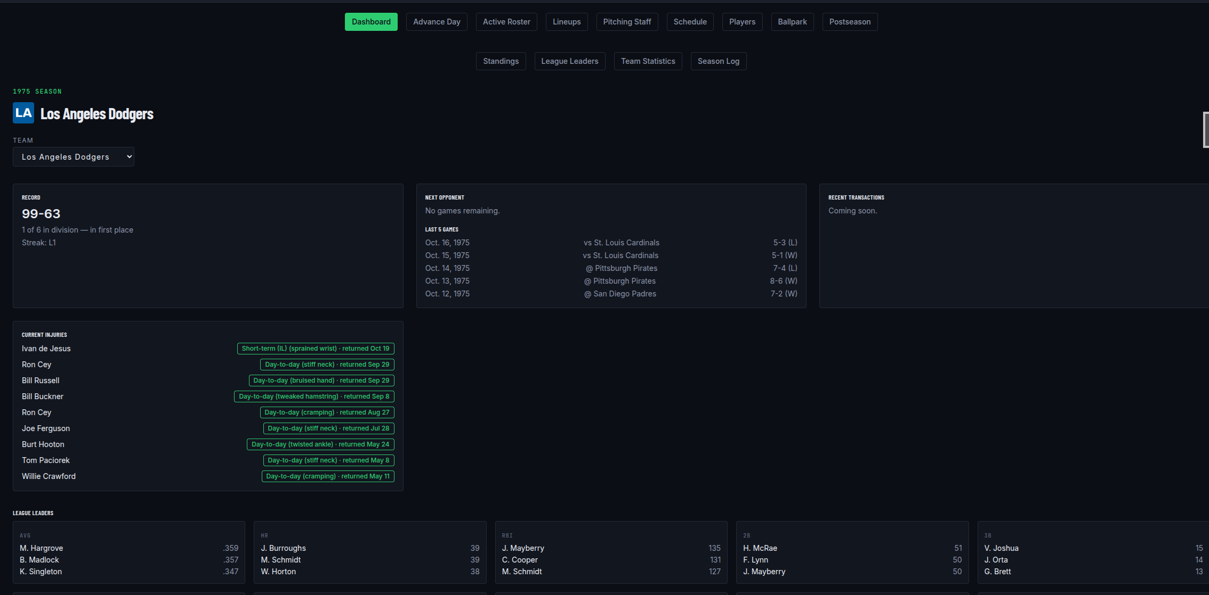
Task: Click V. Joshua in 3B leaders
Action: (x=1001, y=548)
